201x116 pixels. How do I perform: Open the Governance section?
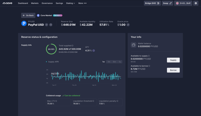pyautogui.click(x=47, y=3)
